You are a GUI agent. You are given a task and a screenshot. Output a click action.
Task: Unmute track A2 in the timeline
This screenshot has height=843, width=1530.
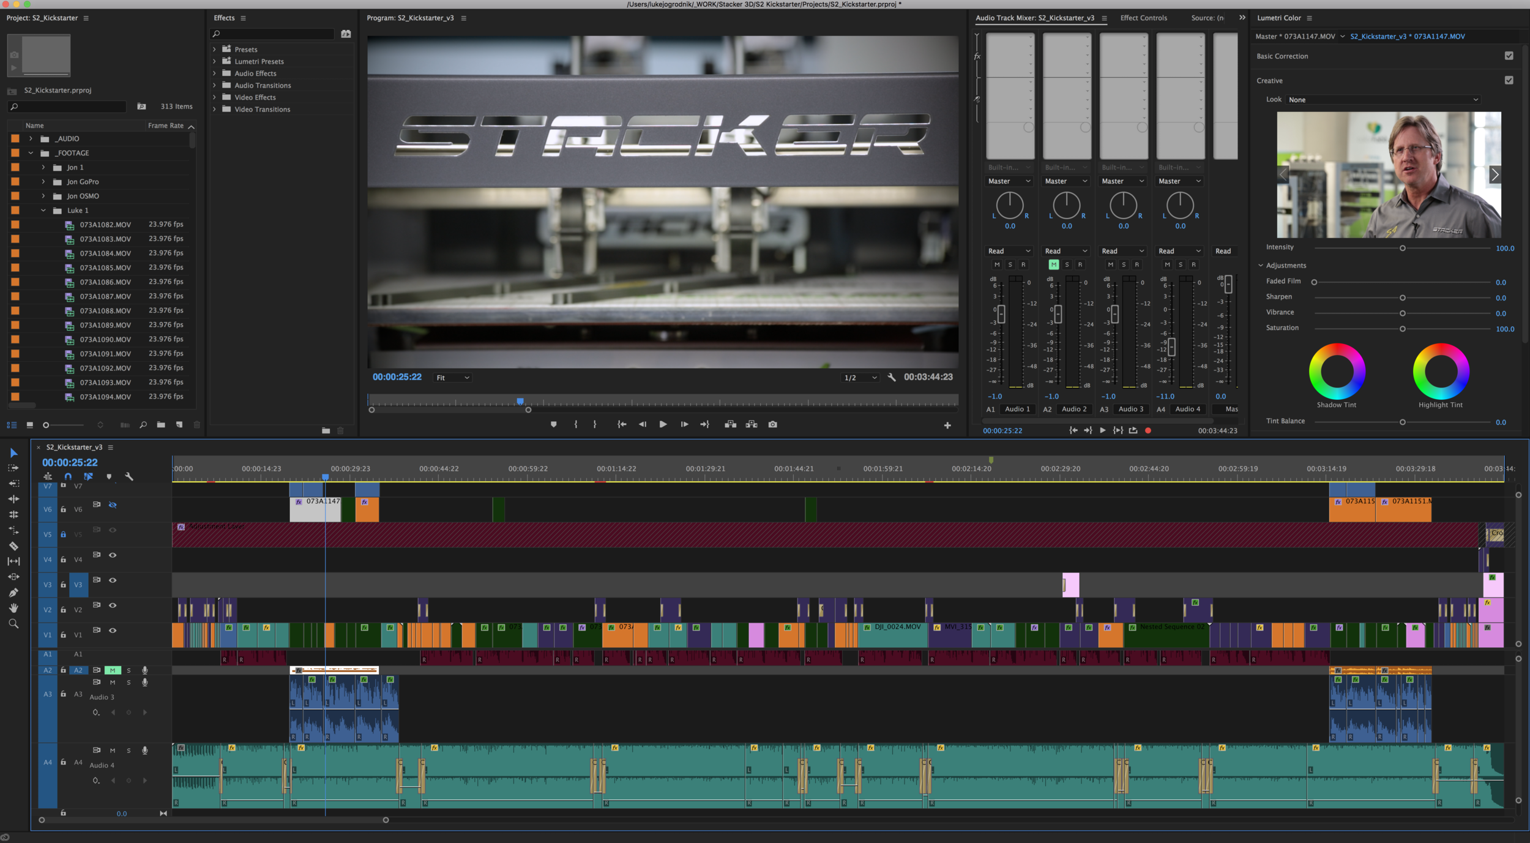[x=113, y=670]
